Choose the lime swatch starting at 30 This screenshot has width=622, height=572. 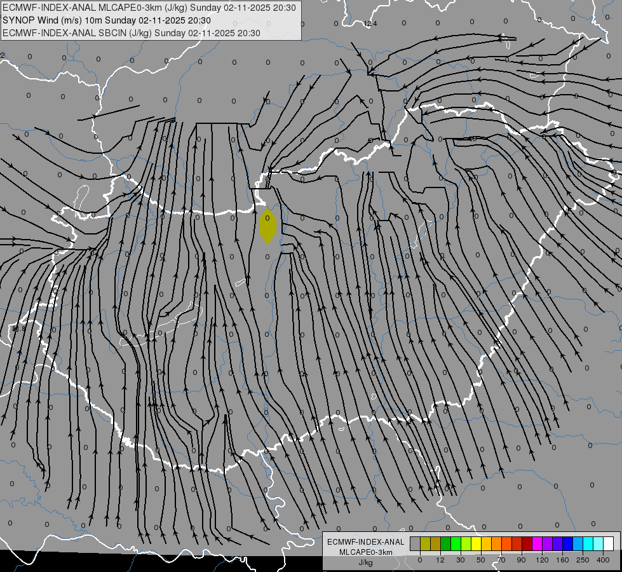pyautogui.click(x=466, y=543)
